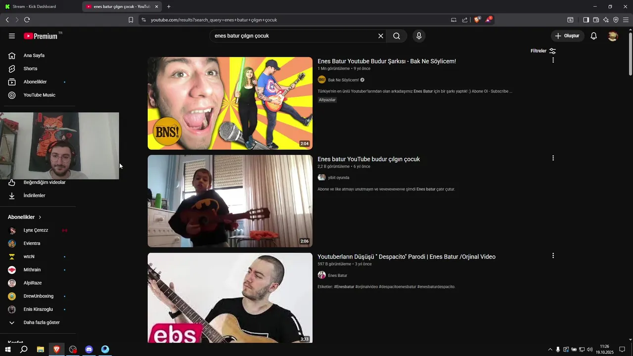The height and width of the screenshot is (356, 633).
Task: Open the Batman shirt kid guitar thumbnail
Action: click(x=230, y=201)
